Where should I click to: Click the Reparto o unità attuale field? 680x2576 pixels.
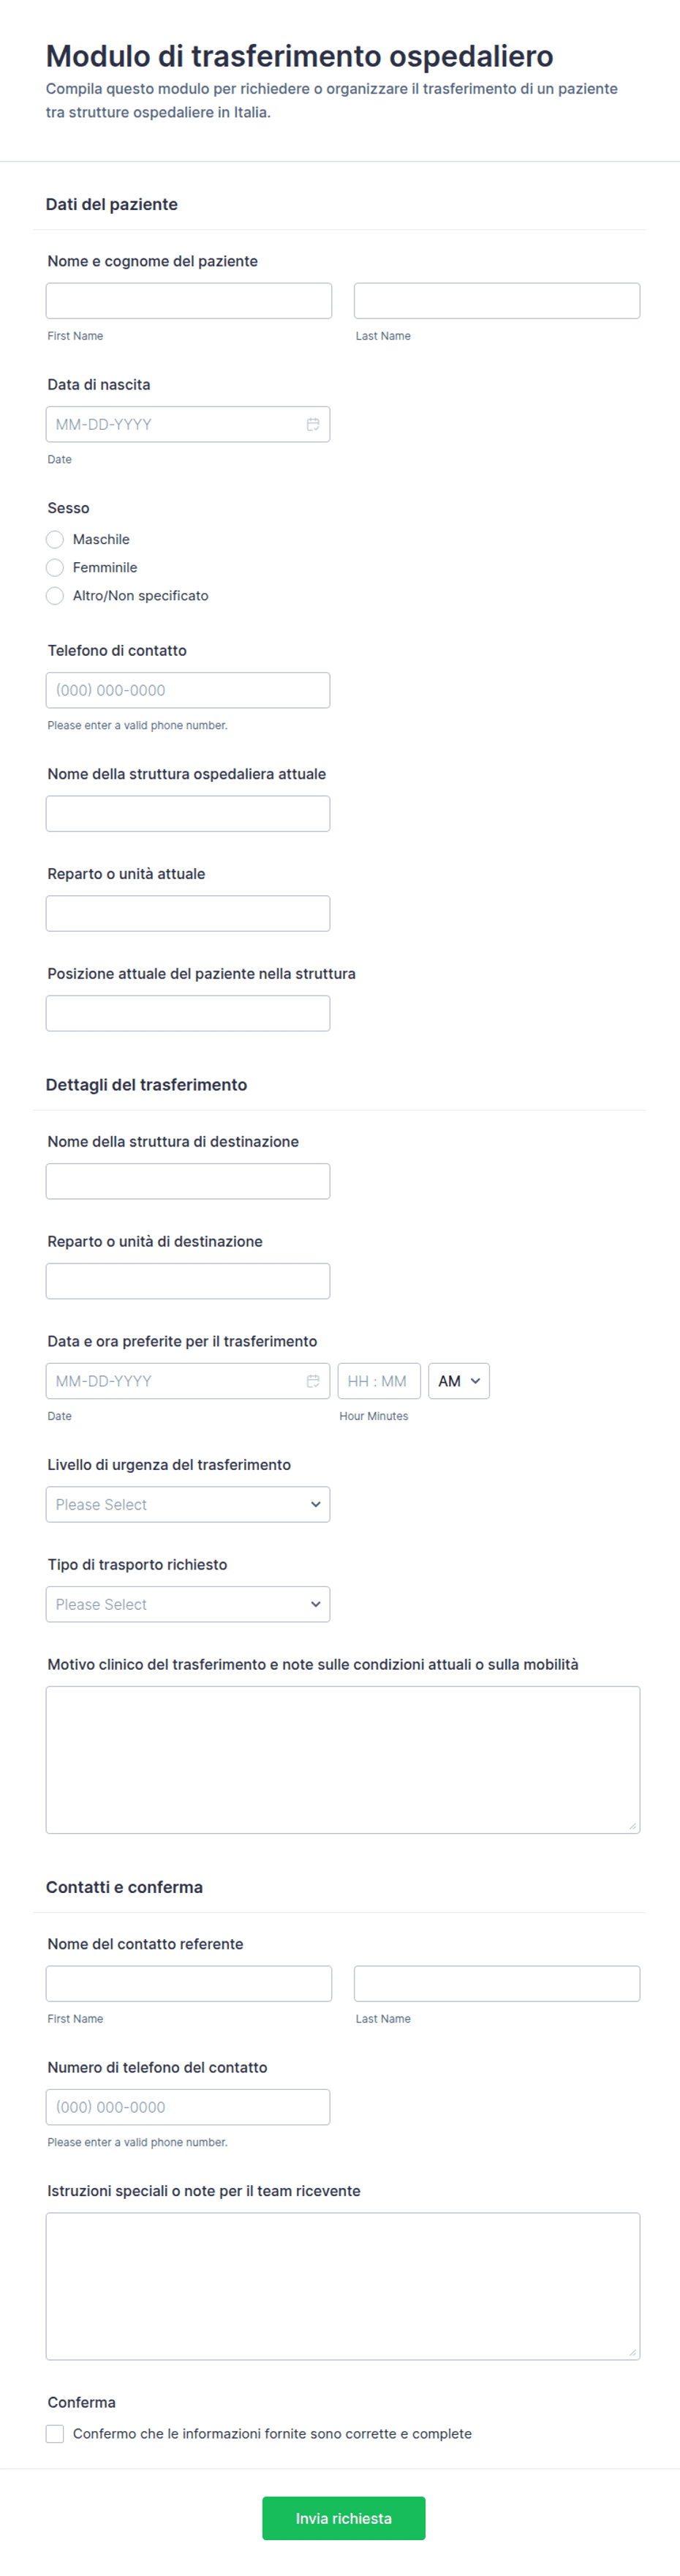[x=188, y=913]
